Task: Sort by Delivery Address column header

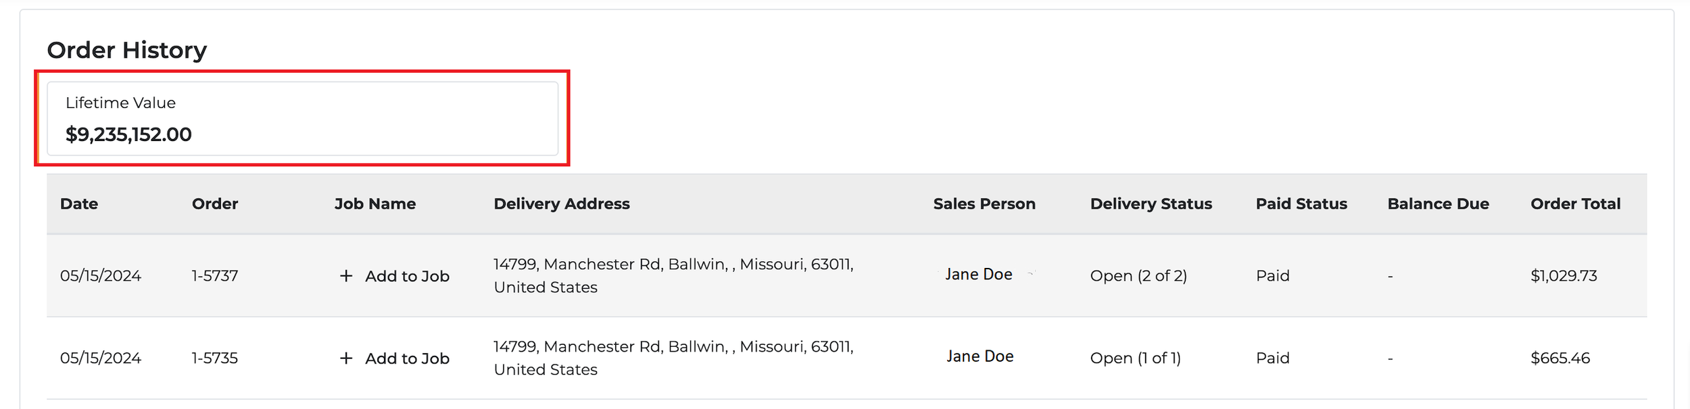Action: 562,204
